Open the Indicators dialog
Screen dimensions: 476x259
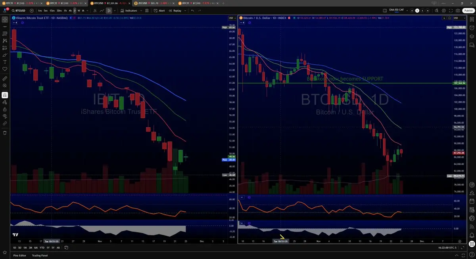(129, 10)
